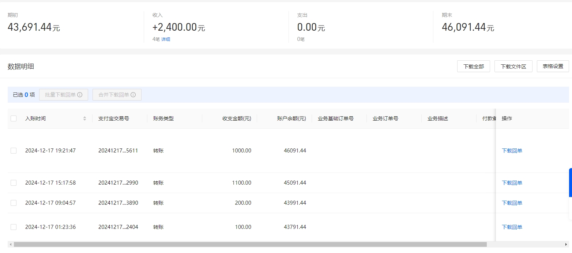Click the 业务描述 column header
Viewport: 572px width, 253px height.
point(438,118)
